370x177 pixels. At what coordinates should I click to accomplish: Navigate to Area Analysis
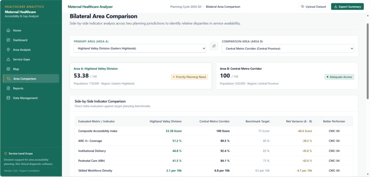click(31, 49)
